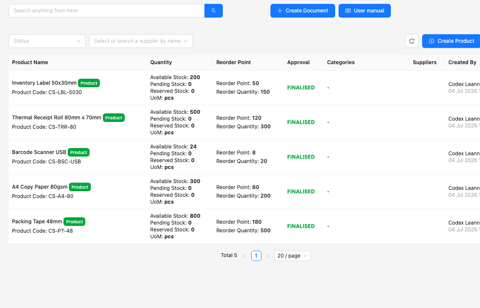The width and height of the screenshot is (480, 308).
Task: Click Reorder Point: 50 text
Action: click(x=237, y=83)
